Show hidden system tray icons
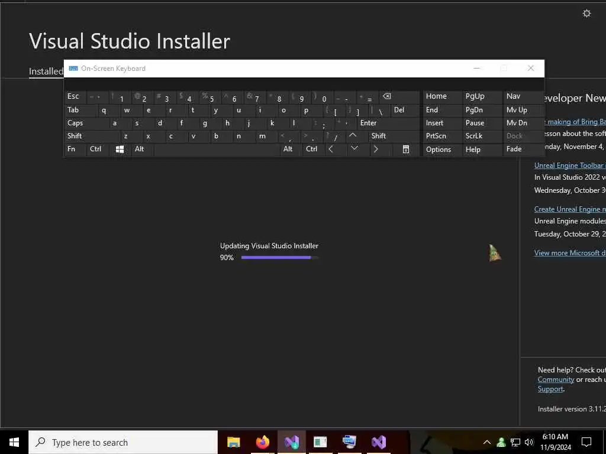This screenshot has height=454, width=606. (487, 442)
